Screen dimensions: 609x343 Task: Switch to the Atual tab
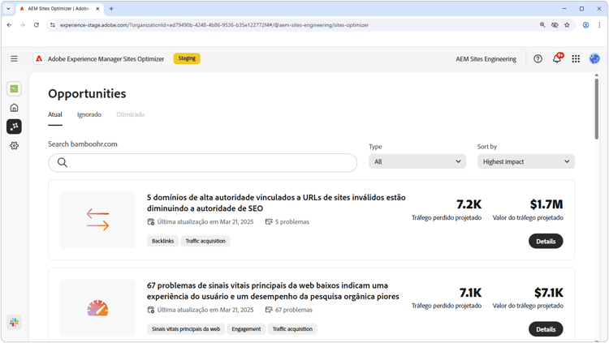[55, 114]
